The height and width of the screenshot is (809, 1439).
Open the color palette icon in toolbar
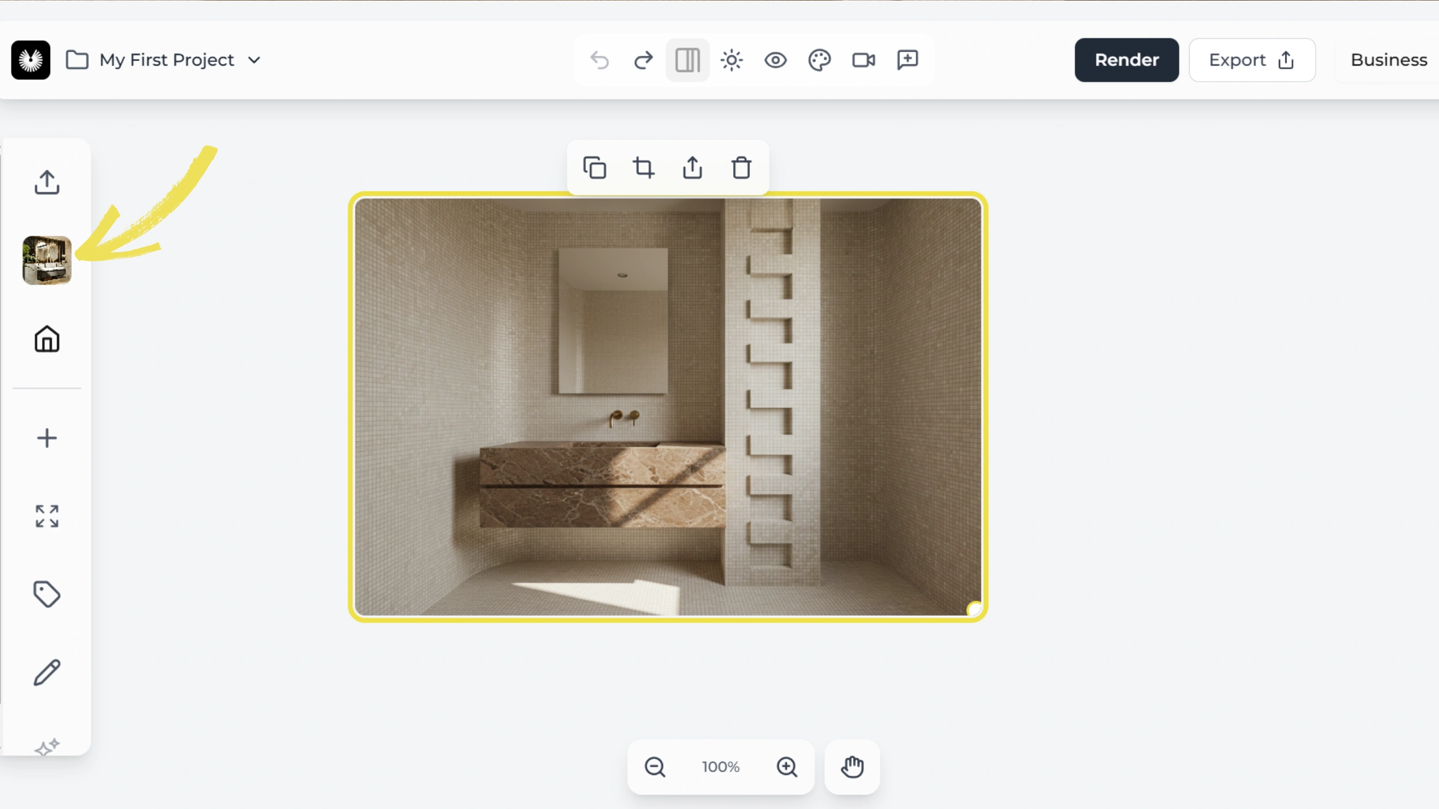coord(819,60)
